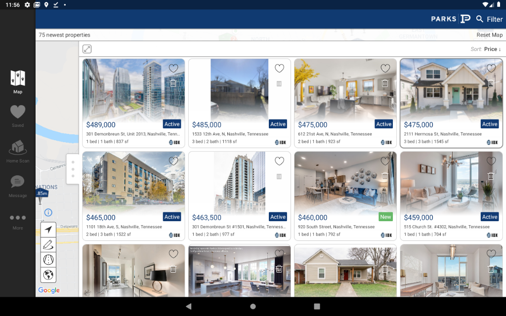This screenshot has width=506, height=316.
Task: Open Saved properties in sidebar
Action: 18,116
